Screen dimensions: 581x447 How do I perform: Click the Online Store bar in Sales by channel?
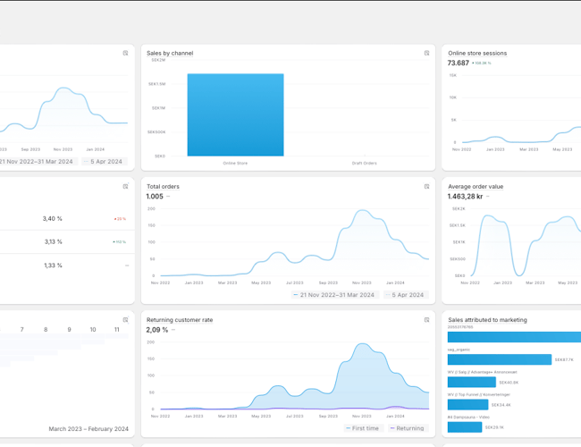click(235, 114)
